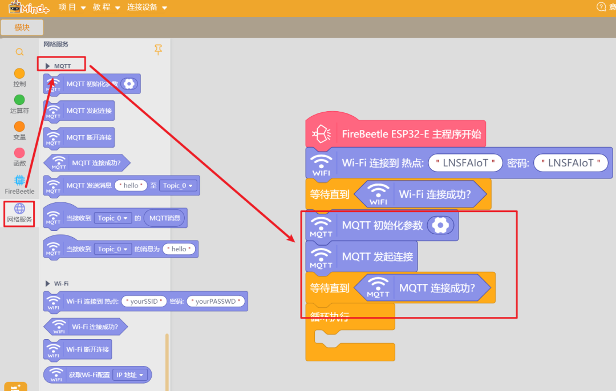Click the search magnifier icon in sidebar

tap(19, 52)
